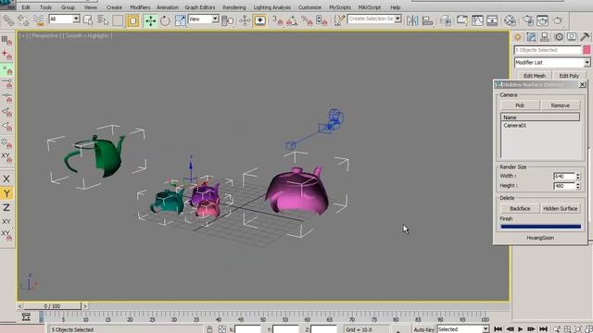Screen dimensions: 593x333
Task: Open the MAXScript menu
Action: pos(369,7)
